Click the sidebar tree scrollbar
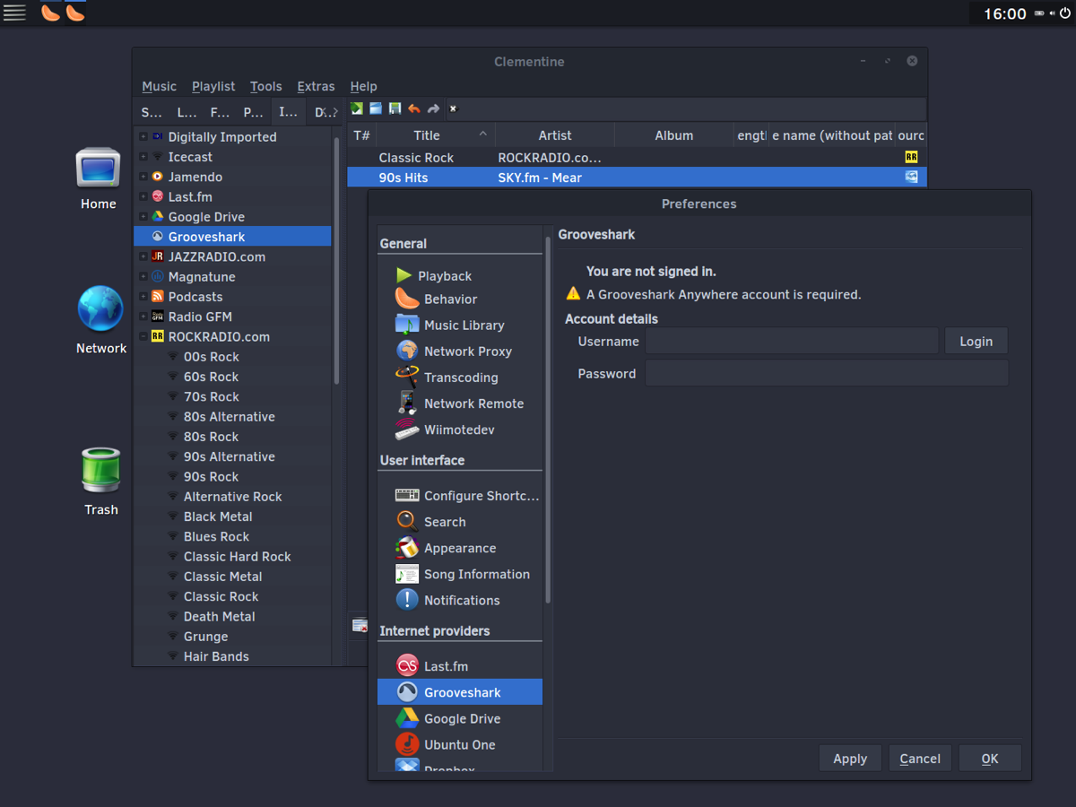Screen dimensions: 1076x807 [337, 260]
